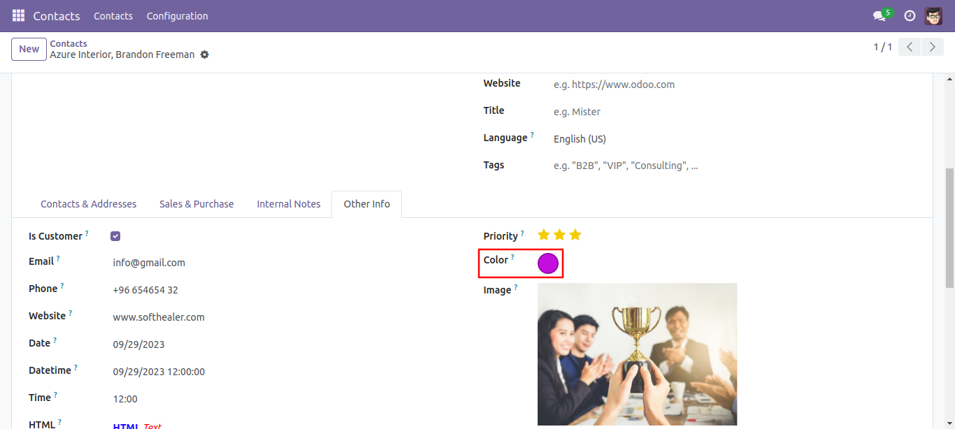Click help tooltip next to Language
955x429 pixels.
(x=532, y=135)
